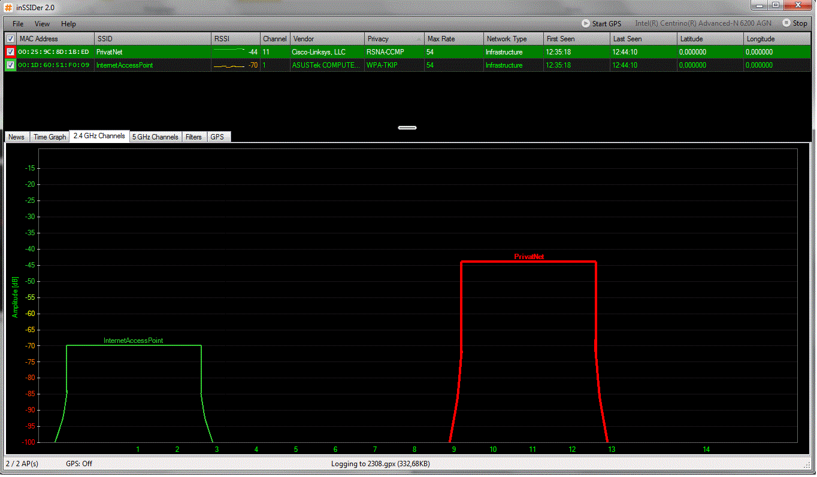Open the Help menu
This screenshot has height=477, width=817.
(x=68, y=24)
